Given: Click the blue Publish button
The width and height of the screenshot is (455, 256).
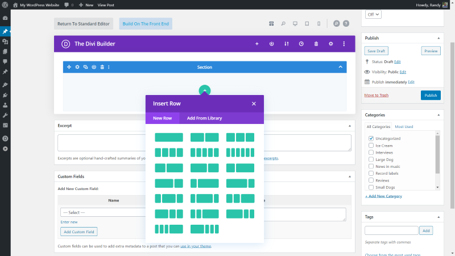Looking at the screenshot, I should (x=431, y=95).
